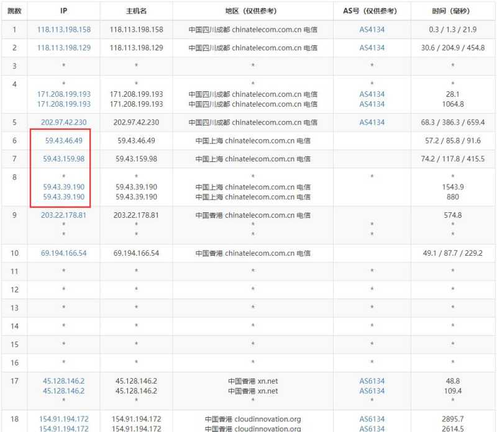Click the AS6134 link for hop 17
Image resolution: width=497 pixels, height=432 pixels.
tap(371, 381)
